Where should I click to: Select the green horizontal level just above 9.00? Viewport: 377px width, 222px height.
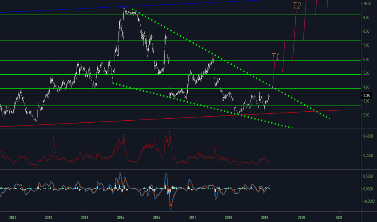coord(180,15)
